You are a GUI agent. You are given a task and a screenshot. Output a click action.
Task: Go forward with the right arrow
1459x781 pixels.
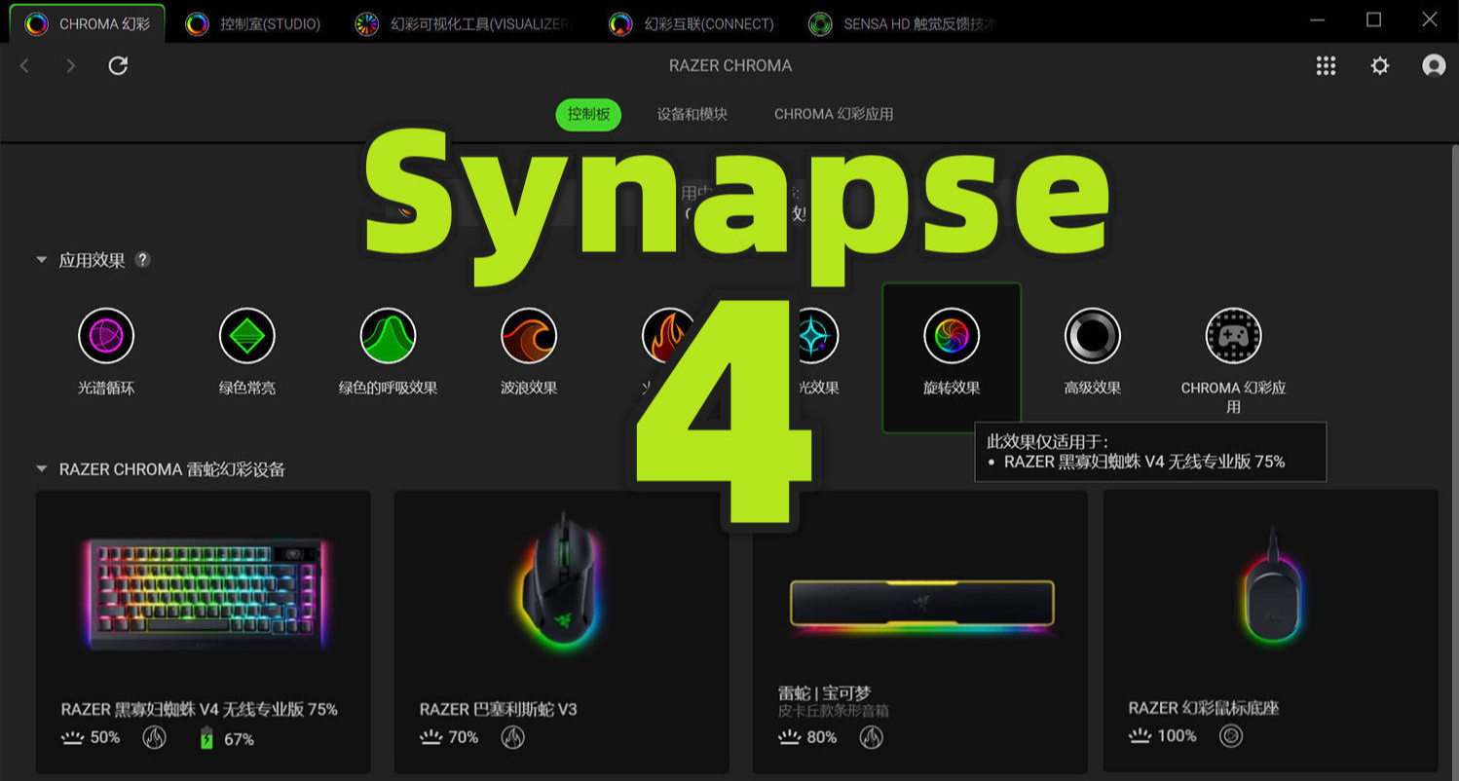(x=70, y=65)
